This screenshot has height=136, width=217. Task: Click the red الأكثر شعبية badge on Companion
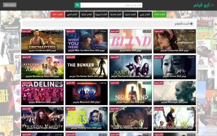pyautogui.click(x=159, y=31)
